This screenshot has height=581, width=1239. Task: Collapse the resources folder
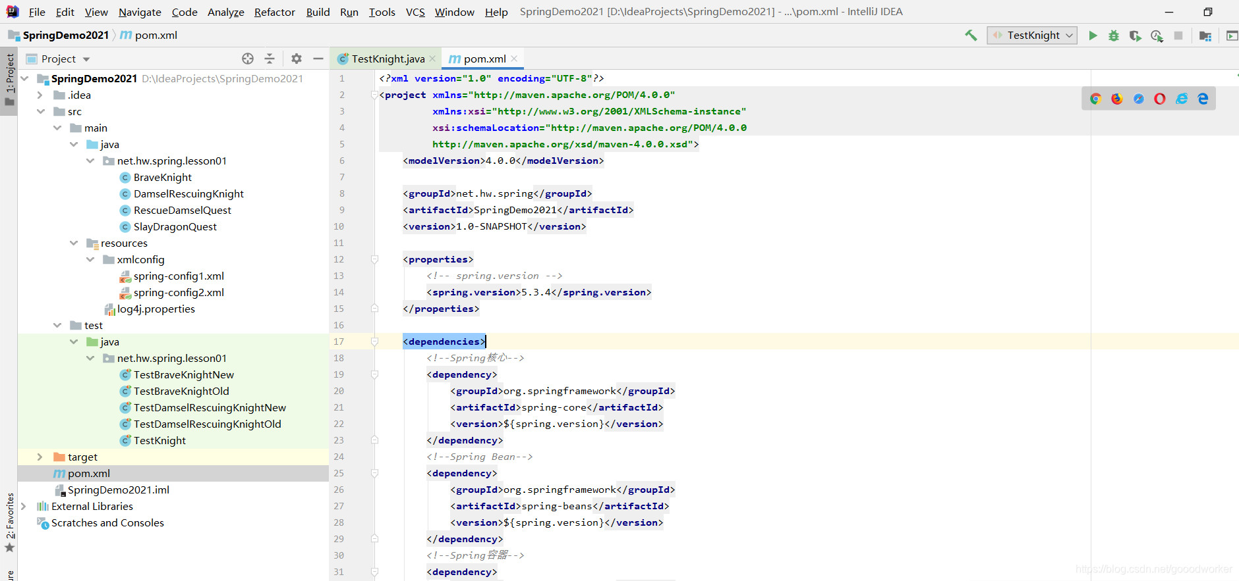click(x=74, y=243)
